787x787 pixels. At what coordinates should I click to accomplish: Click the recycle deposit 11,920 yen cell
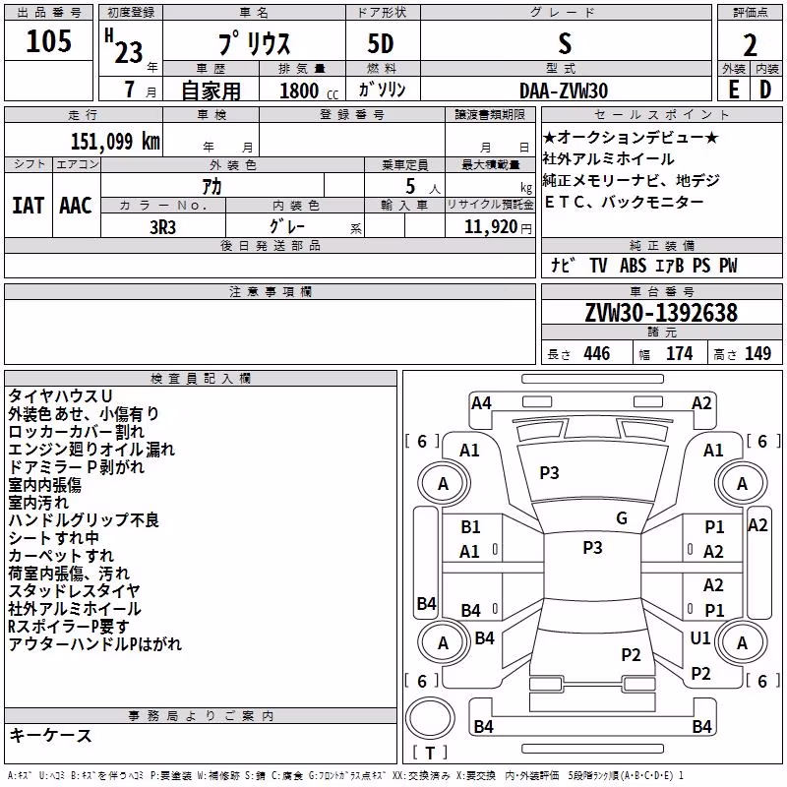tap(490, 226)
